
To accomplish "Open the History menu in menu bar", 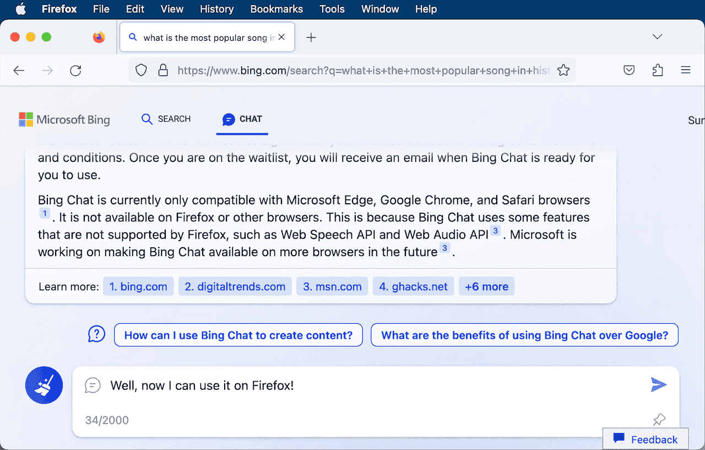I will click(216, 9).
